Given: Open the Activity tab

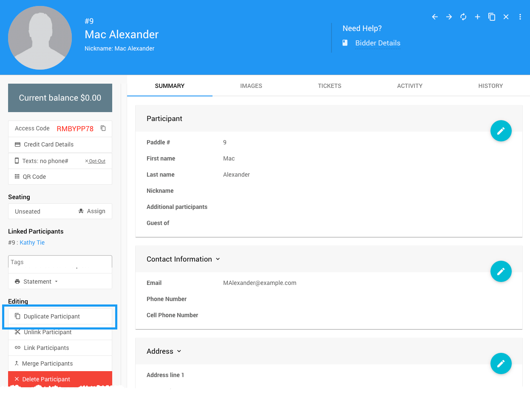Looking at the screenshot, I should pos(409,86).
